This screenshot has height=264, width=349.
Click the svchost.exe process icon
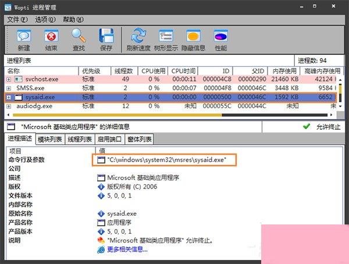pyautogui.click(x=19, y=79)
